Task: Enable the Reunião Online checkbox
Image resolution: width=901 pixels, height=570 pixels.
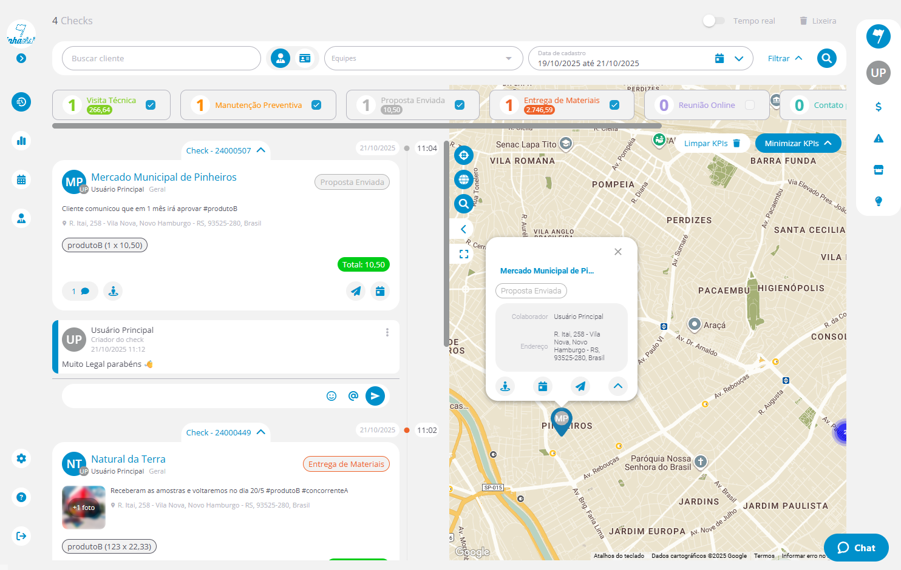Action: tap(750, 105)
